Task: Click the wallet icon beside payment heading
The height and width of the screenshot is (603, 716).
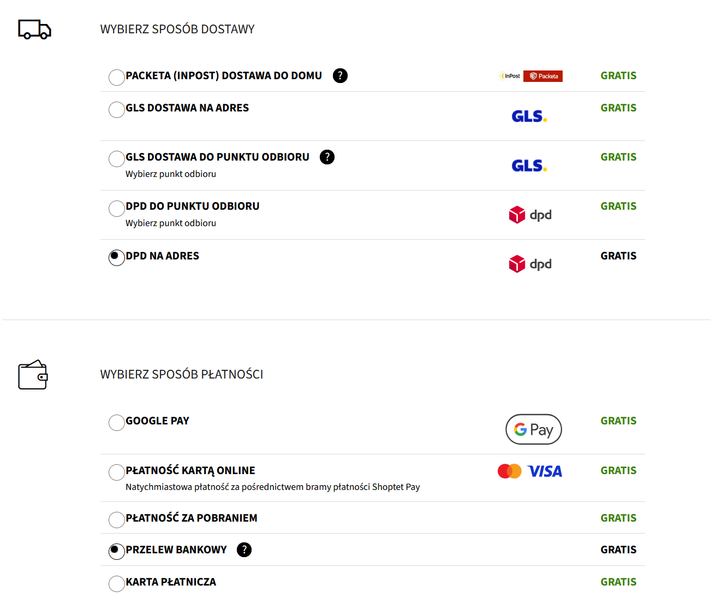Action: [x=33, y=375]
